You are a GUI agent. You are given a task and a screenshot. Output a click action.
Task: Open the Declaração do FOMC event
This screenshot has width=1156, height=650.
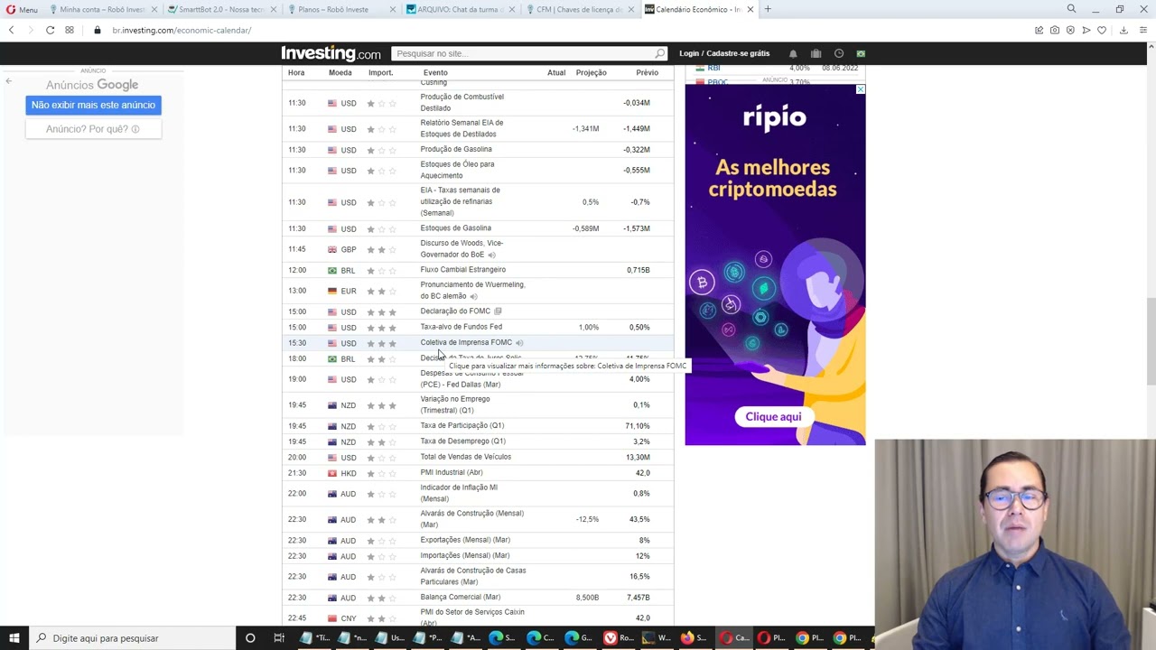coord(454,311)
